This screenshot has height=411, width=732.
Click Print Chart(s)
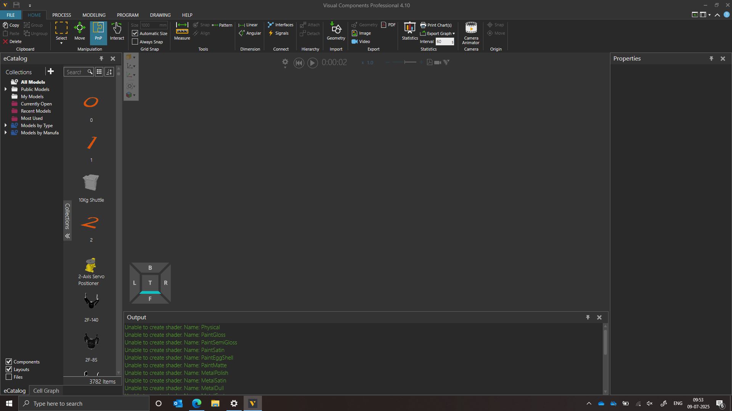436,25
